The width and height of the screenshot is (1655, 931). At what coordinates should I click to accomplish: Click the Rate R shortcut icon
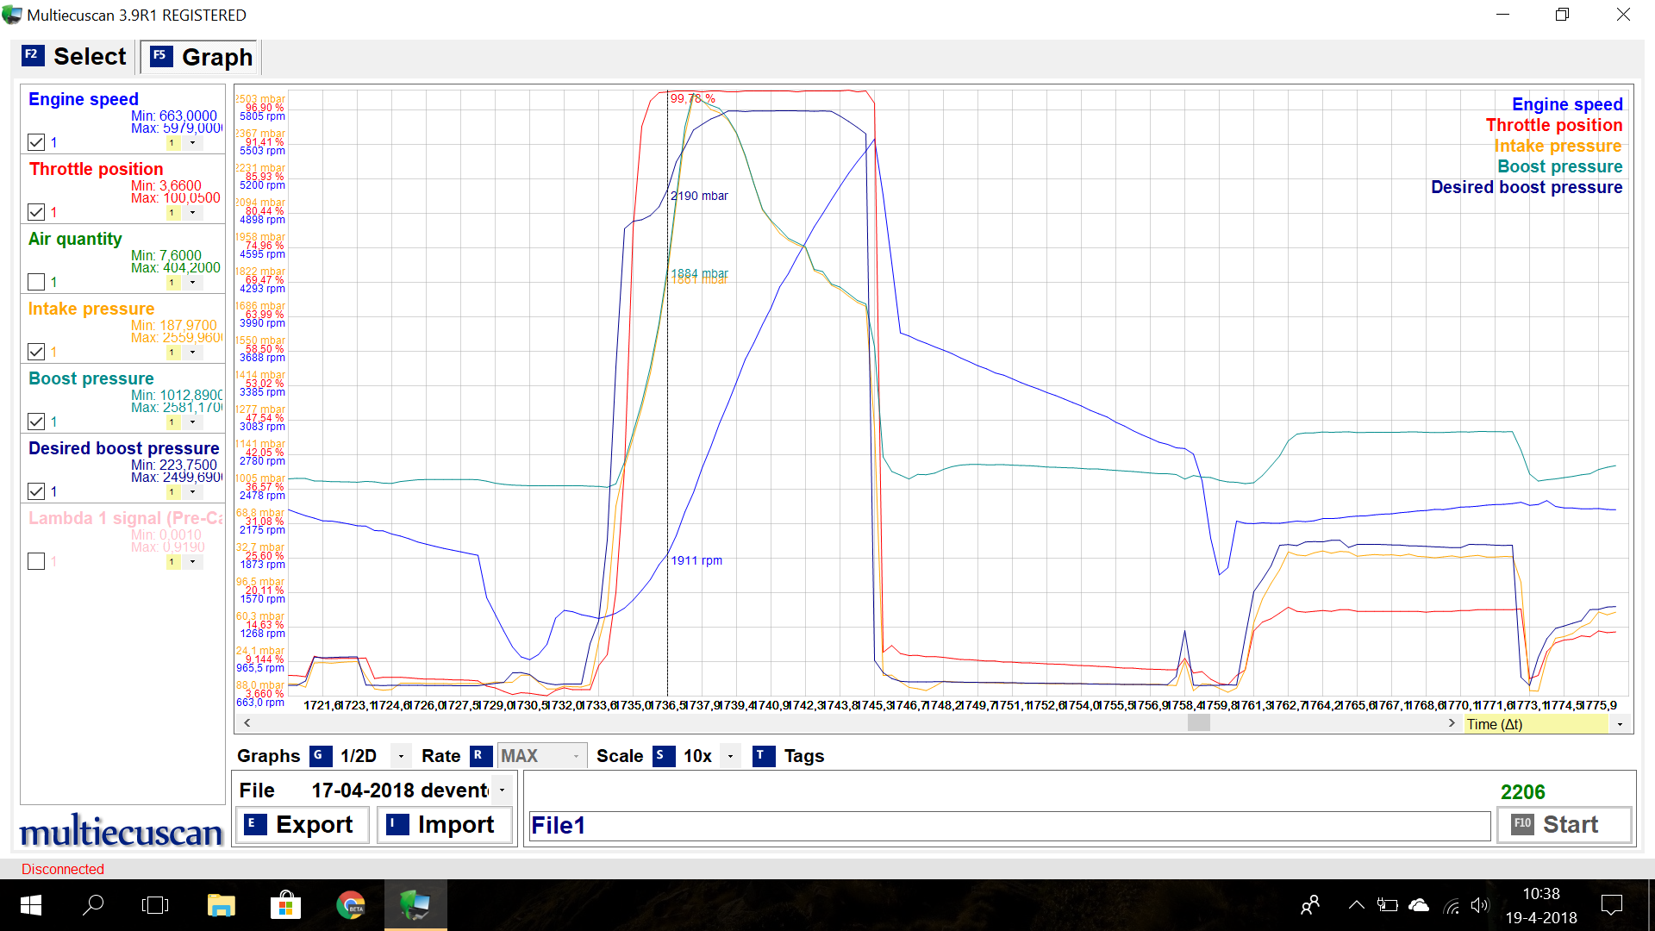480,756
